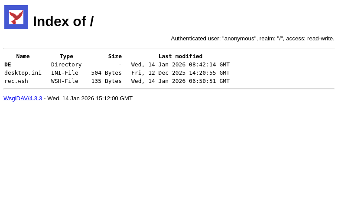The width and height of the screenshot is (338, 214).
Task: Open the rec.wsh file
Action: coord(16,81)
